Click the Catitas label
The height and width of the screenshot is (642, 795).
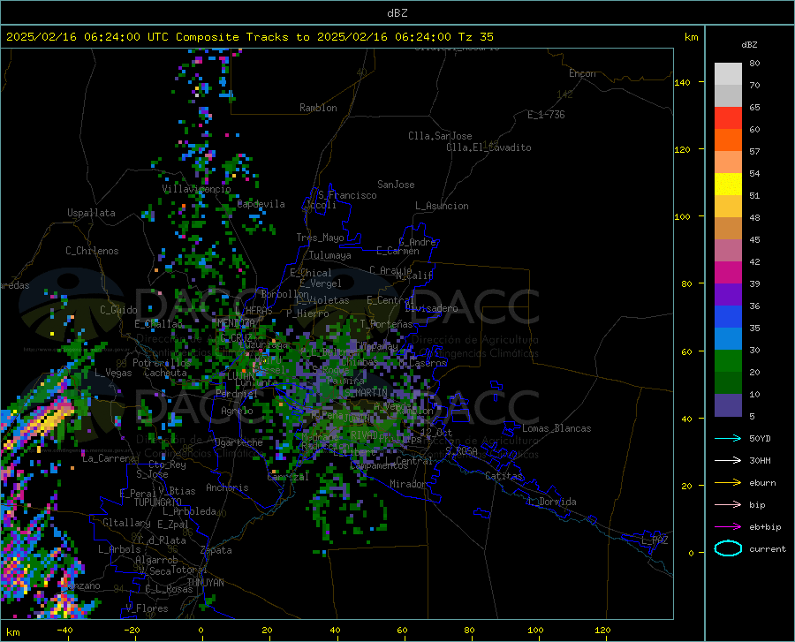point(503,476)
